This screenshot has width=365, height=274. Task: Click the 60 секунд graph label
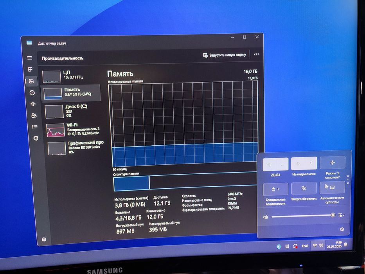(x=120, y=169)
